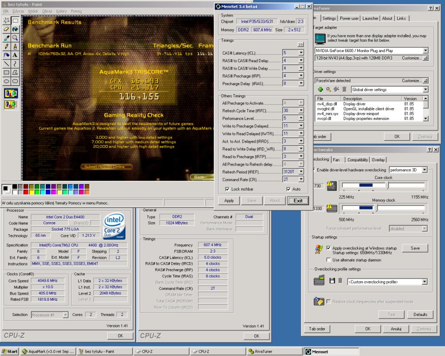Select the Free-Form Select tool in Paint
Image resolution: width=445 pixels, height=356 pixels.
tap(6, 20)
